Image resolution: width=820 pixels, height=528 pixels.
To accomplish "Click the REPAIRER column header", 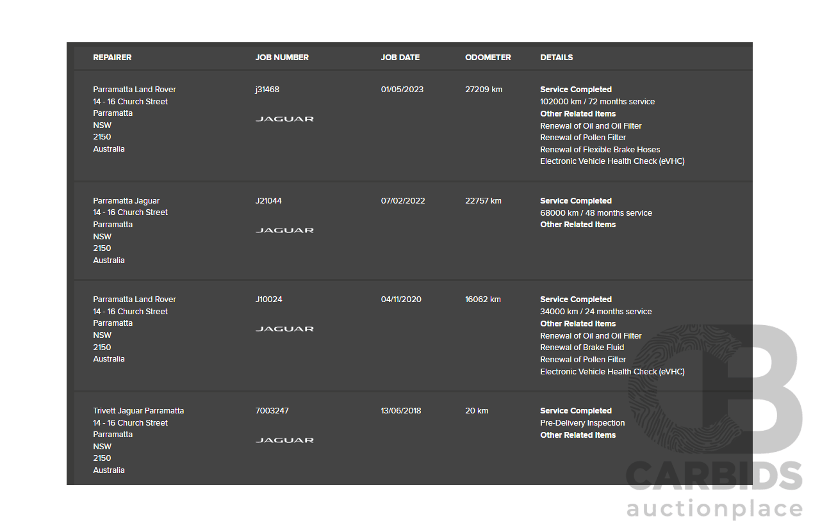I will (112, 58).
